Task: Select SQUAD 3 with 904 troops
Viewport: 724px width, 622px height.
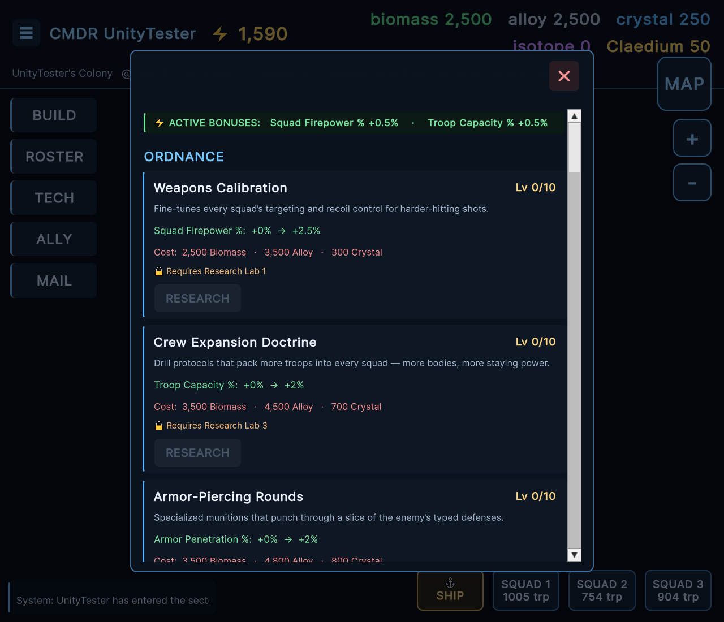Action: pyautogui.click(x=678, y=590)
